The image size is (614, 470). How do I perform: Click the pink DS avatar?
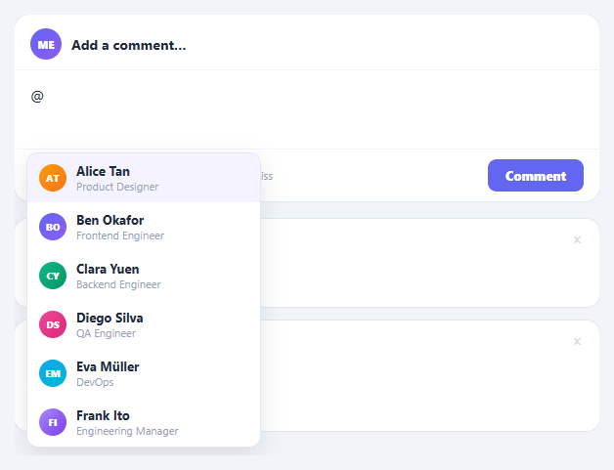pyautogui.click(x=53, y=324)
